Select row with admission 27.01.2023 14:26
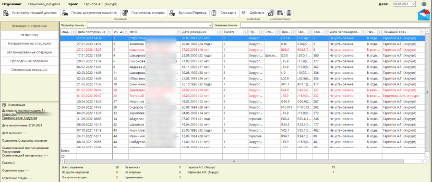Viewport: 432px width, 182px height. 242,44
